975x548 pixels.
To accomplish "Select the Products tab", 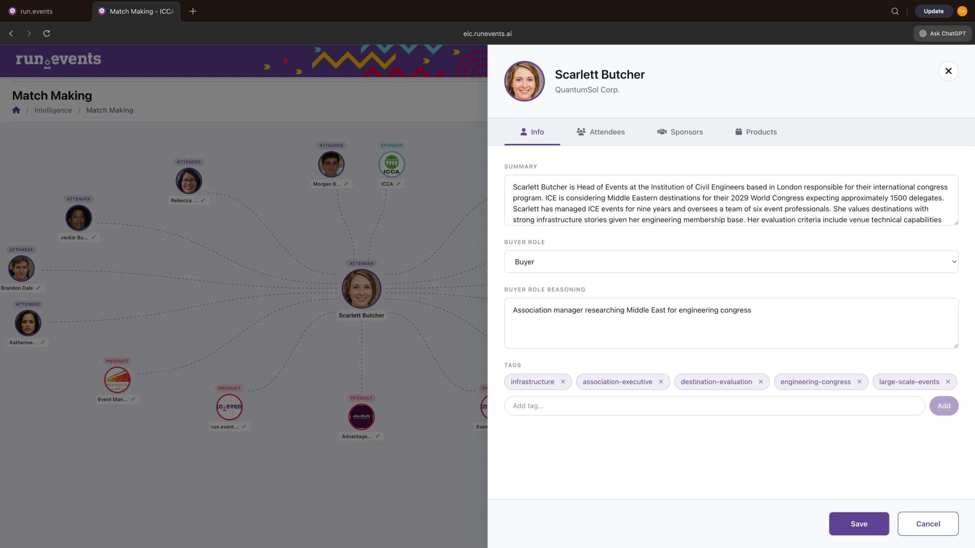I will pos(756,132).
